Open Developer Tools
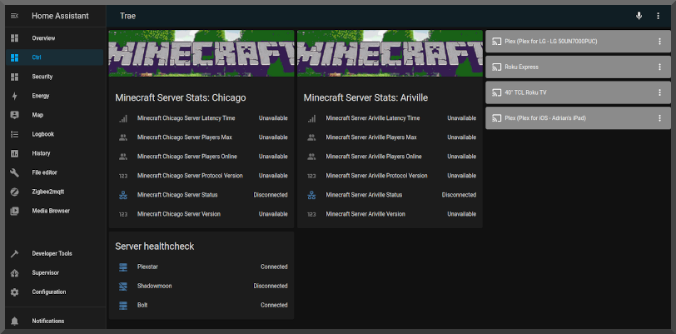 (x=52, y=253)
